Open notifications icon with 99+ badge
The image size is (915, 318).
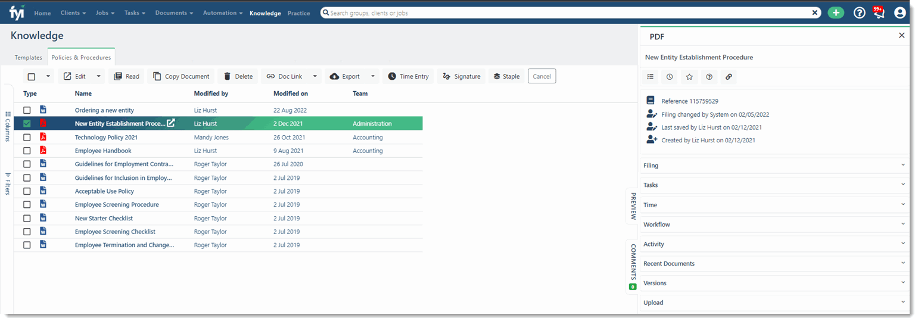point(878,13)
